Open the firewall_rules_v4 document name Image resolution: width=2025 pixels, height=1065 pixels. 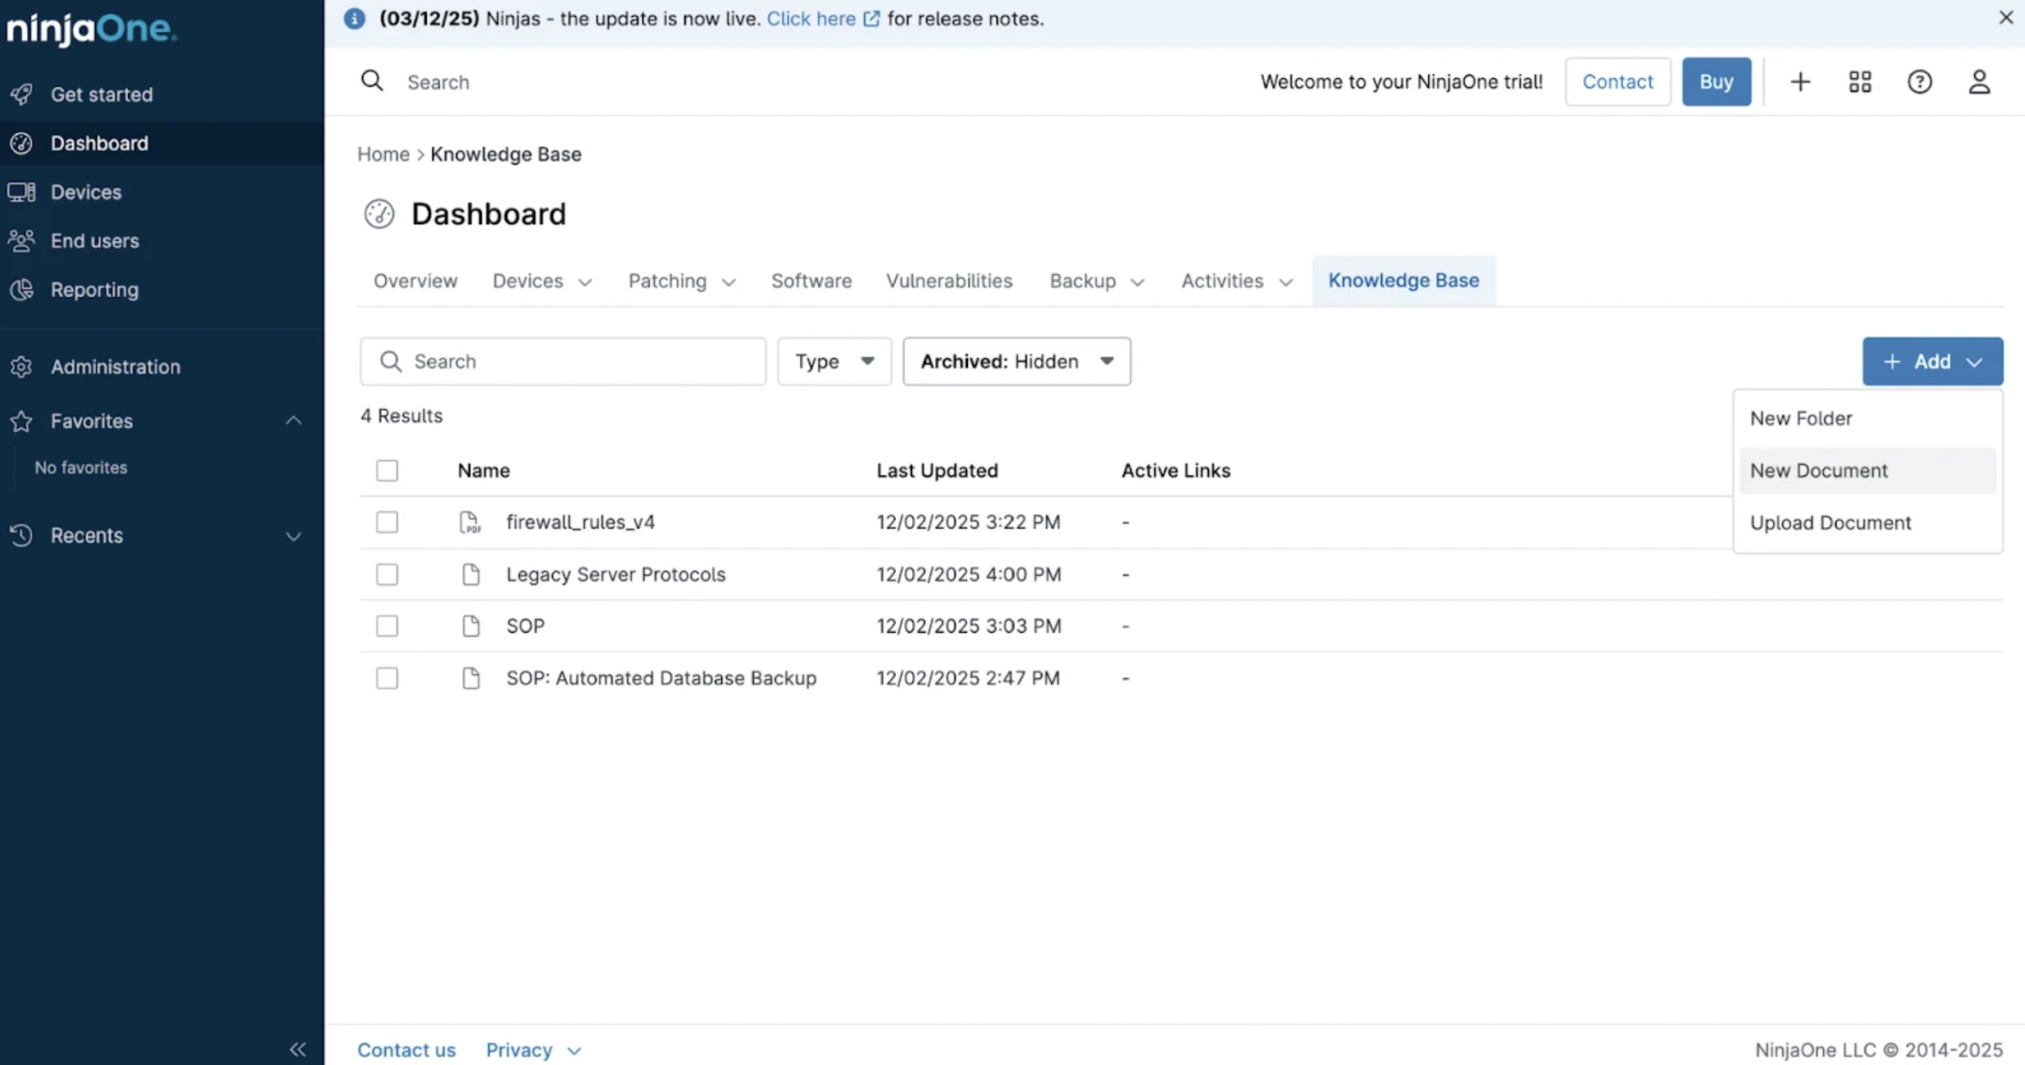581,522
